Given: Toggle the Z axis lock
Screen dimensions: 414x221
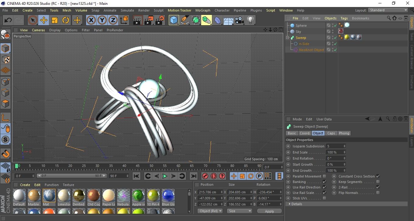Looking at the screenshot, I should pos(113,20).
